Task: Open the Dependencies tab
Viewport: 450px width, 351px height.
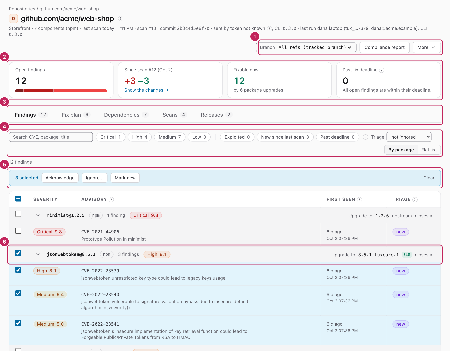Action: coord(126,115)
